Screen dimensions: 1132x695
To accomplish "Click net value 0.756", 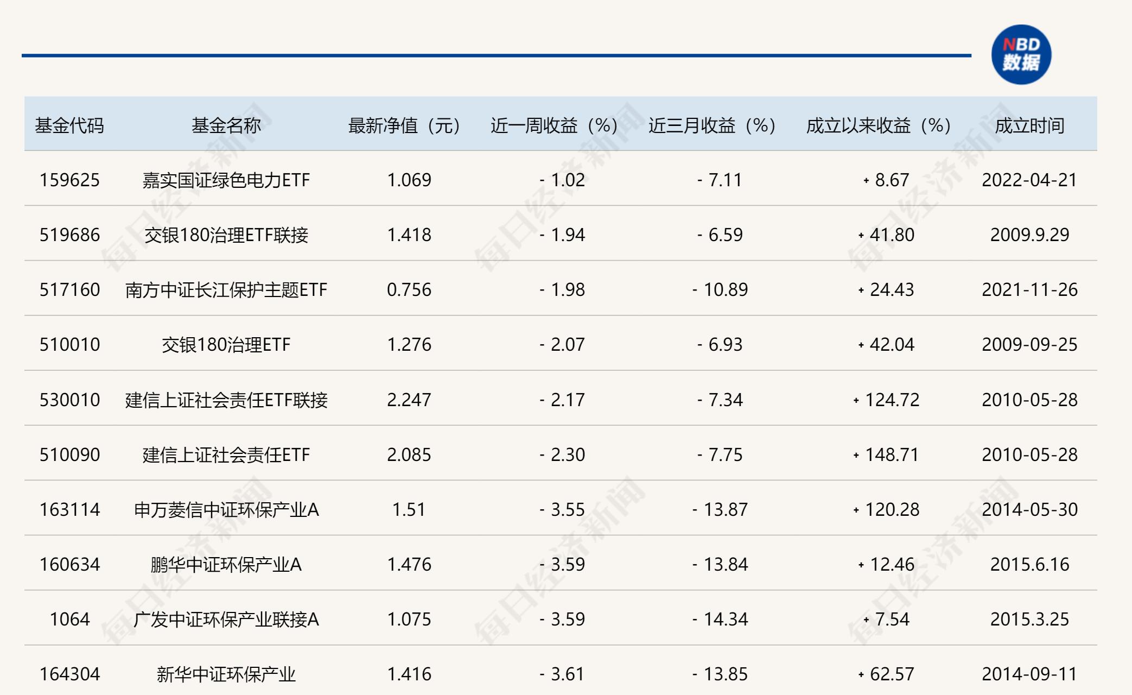I will [409, 289].
